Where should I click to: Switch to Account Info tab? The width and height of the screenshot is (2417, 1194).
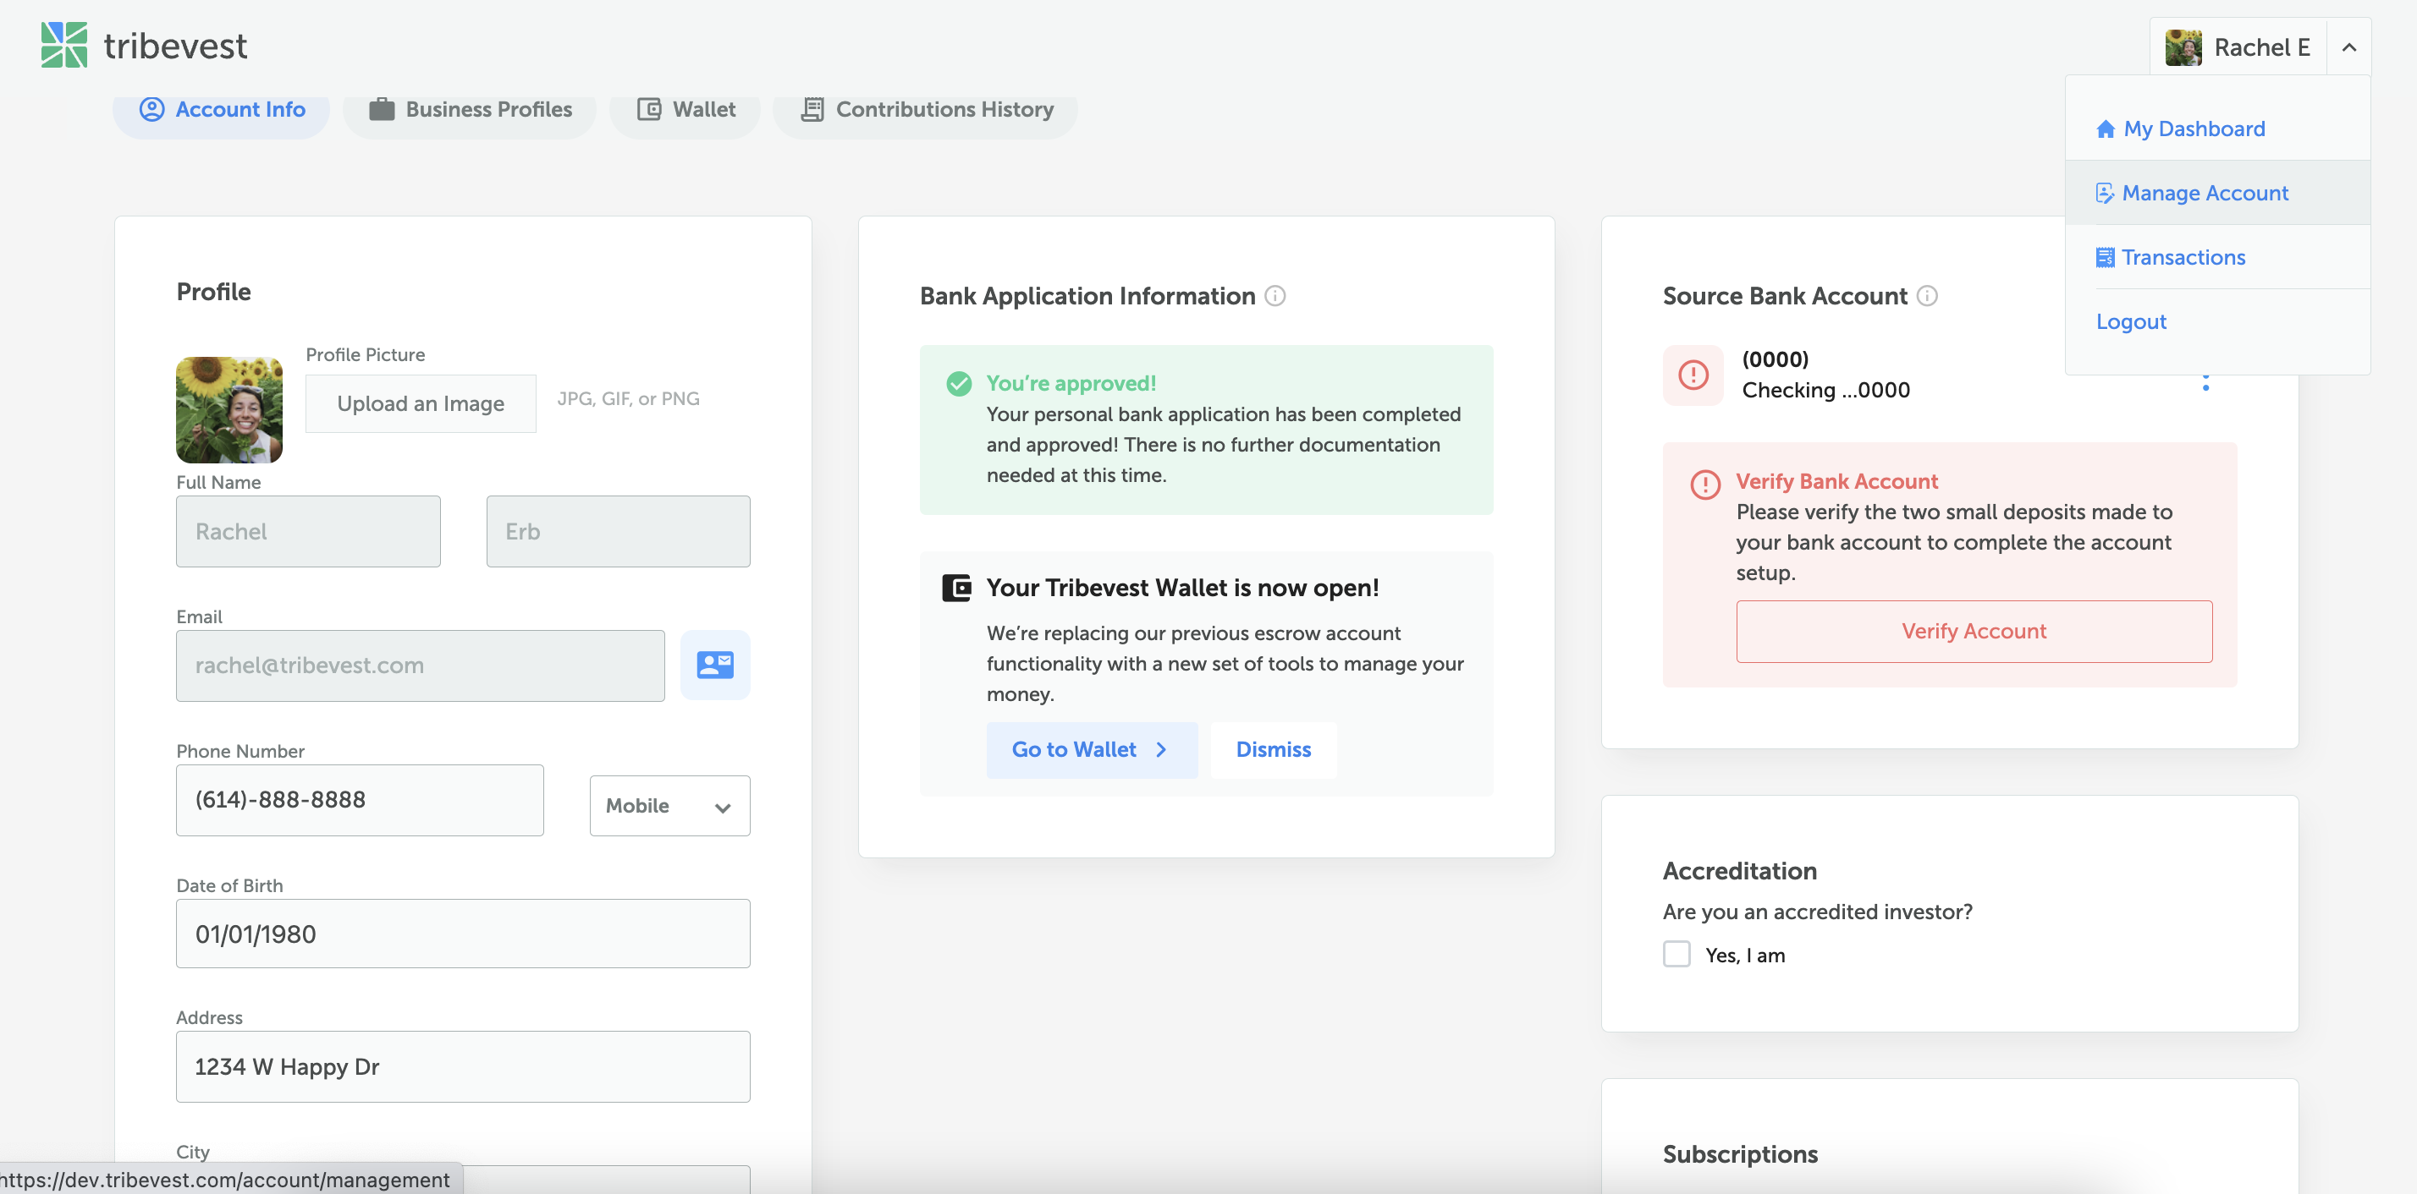(223, 110)
